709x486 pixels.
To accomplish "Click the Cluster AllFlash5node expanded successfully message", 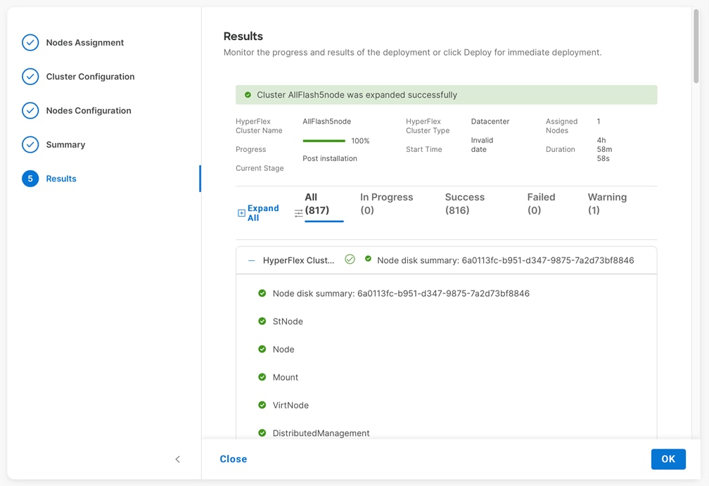I will [357, 95].
